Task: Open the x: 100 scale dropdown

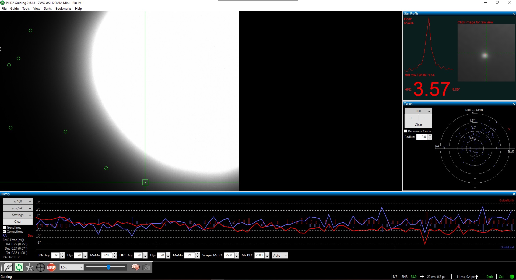Action: pos(18,201)
